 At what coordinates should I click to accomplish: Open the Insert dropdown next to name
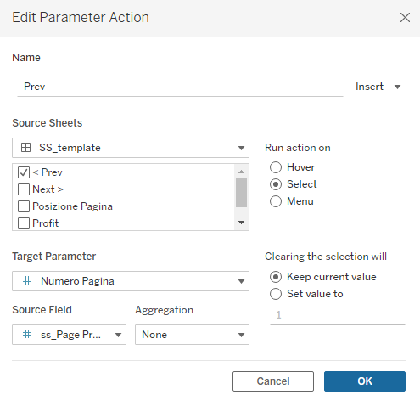378,87
